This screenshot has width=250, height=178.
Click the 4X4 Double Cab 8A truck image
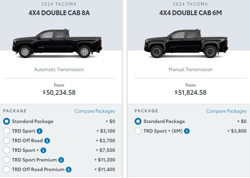pos(57,43)
